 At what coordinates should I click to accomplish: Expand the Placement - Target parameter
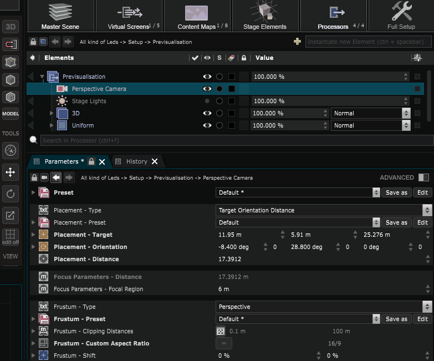[33, 235]
